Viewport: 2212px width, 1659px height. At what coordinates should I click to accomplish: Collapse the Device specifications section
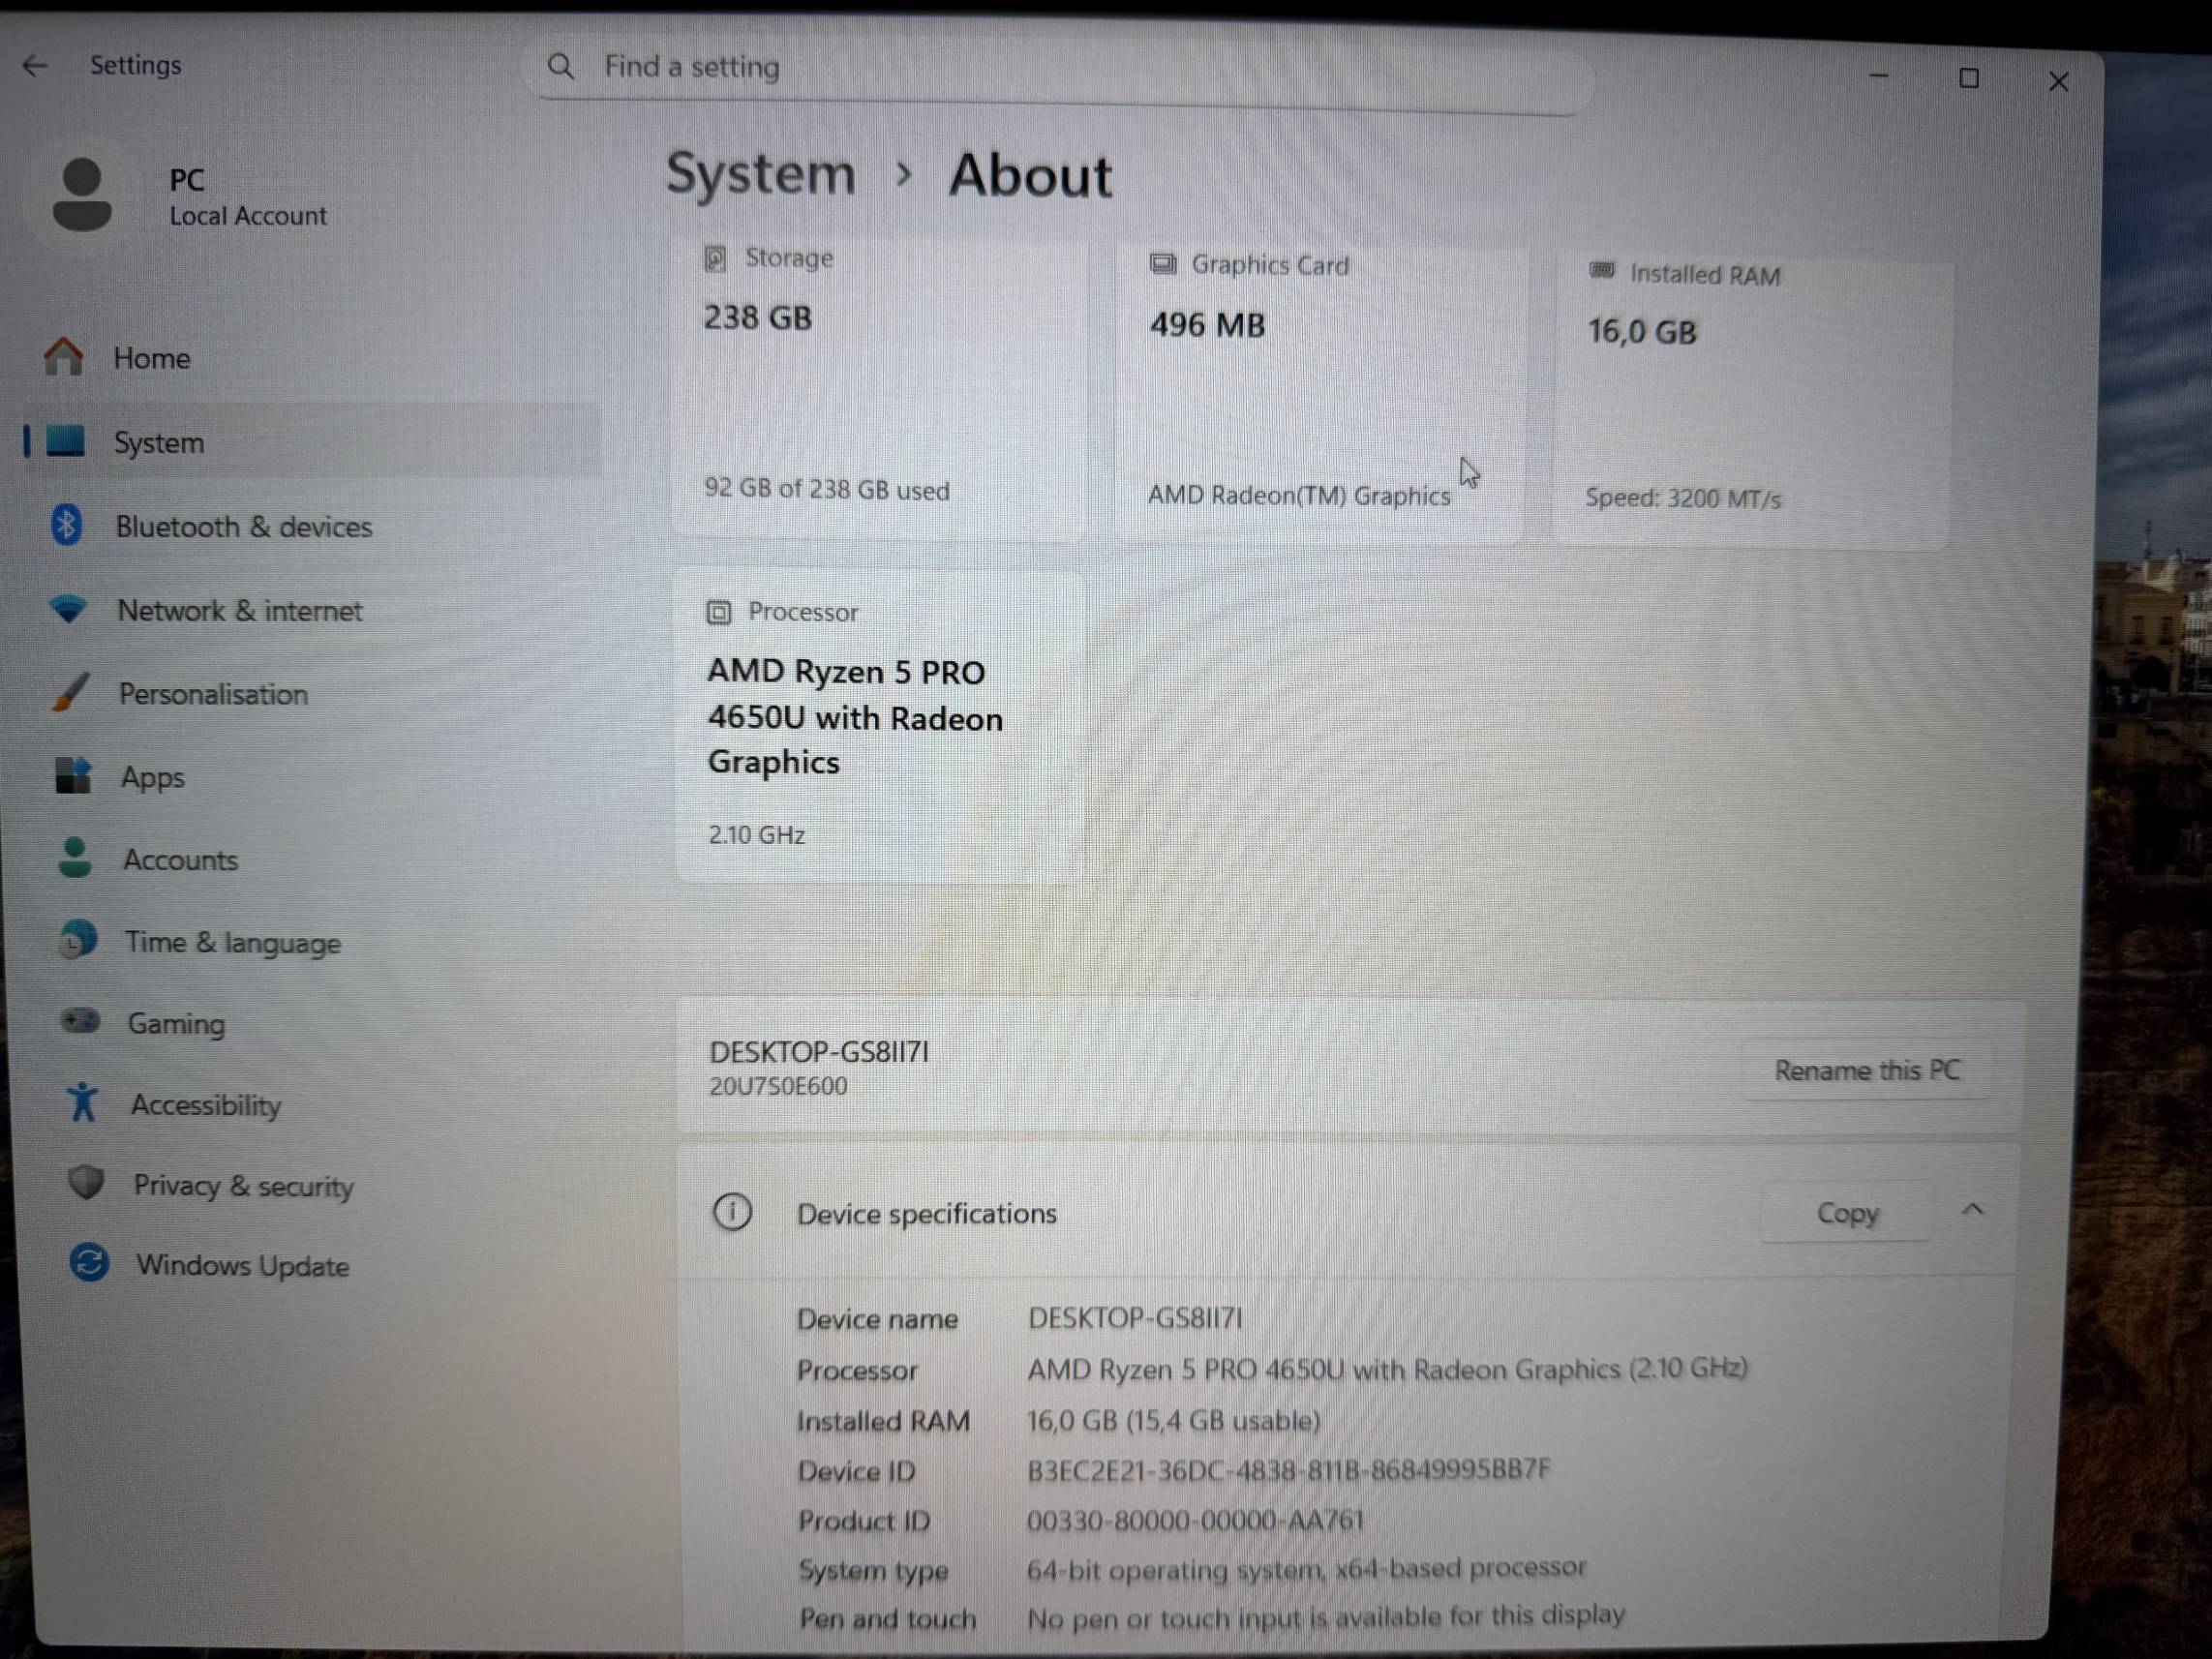coord(1972,1210)
